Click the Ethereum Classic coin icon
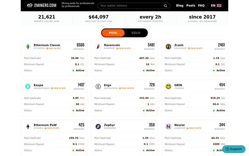The height and width of the screenshot is (156, 249). click(x=28, y=47)
